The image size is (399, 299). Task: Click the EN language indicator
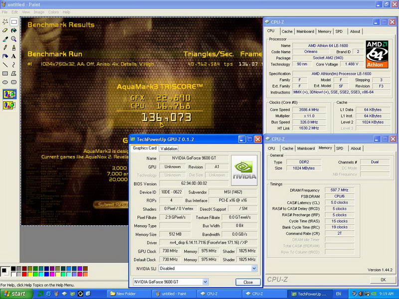[x=338, y=294]
